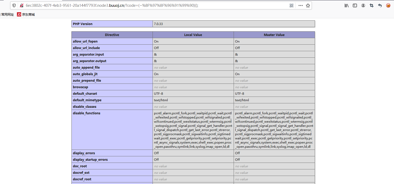This screenshot has width=394, height=184.
Task: Click disable_classes master no value
Action: point(241,106)
